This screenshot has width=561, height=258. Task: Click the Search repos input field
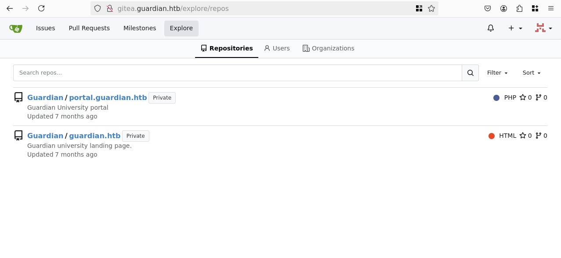pos(237,73)
